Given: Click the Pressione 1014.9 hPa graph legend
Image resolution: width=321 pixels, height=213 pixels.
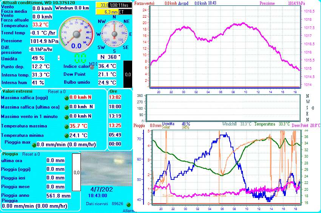Looking at the screenshot, I should 282,3.
